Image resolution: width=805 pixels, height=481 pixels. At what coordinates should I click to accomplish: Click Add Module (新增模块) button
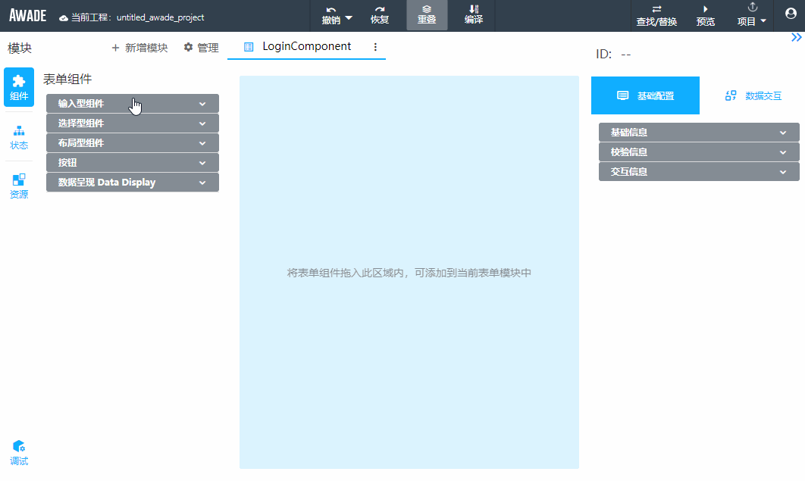(139, 48)
